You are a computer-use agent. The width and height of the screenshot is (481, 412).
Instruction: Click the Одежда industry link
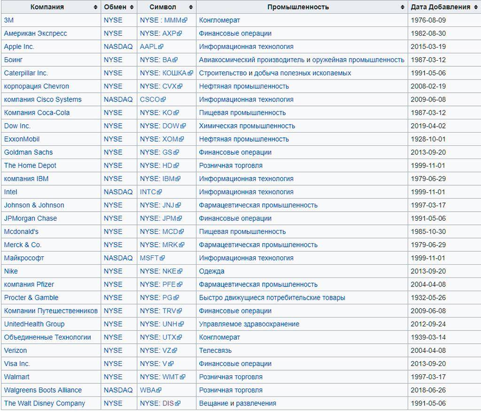(211, 271)
